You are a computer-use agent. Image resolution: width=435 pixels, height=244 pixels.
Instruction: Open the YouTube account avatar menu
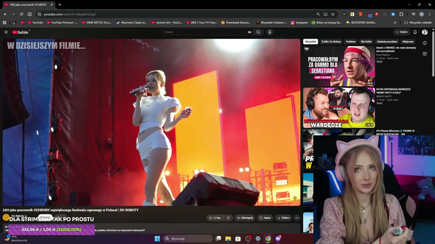tap(425, 32)
